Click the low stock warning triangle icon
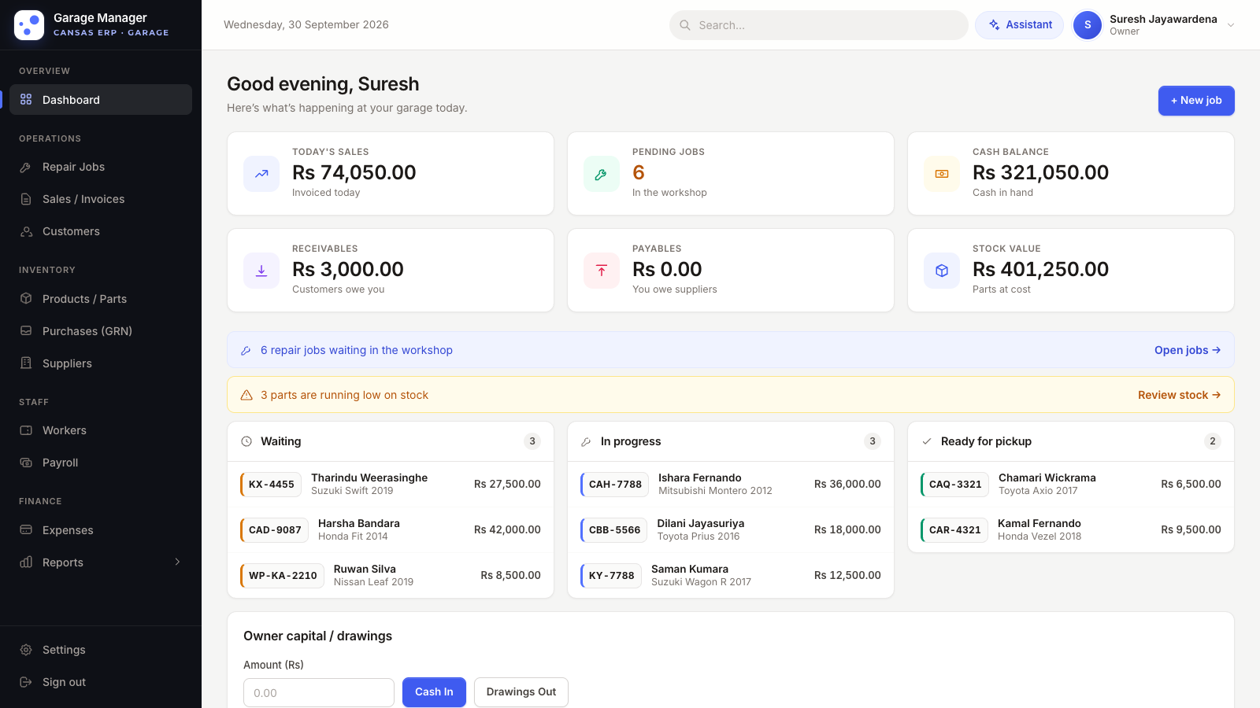 [246, 395]
